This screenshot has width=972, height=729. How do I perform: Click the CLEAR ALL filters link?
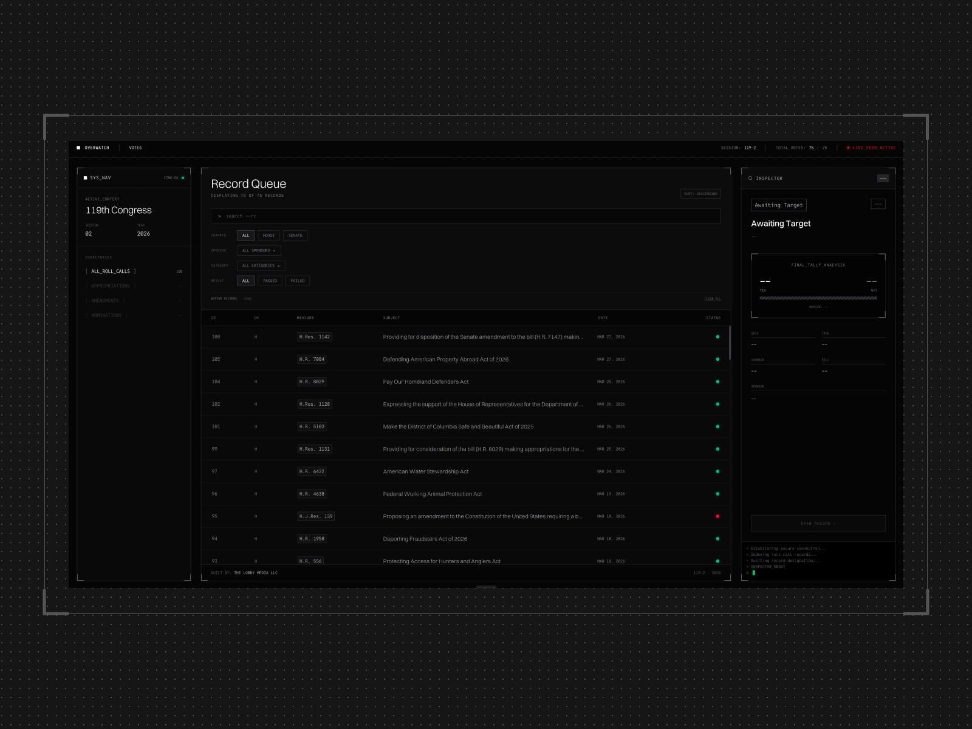[712, 299]
